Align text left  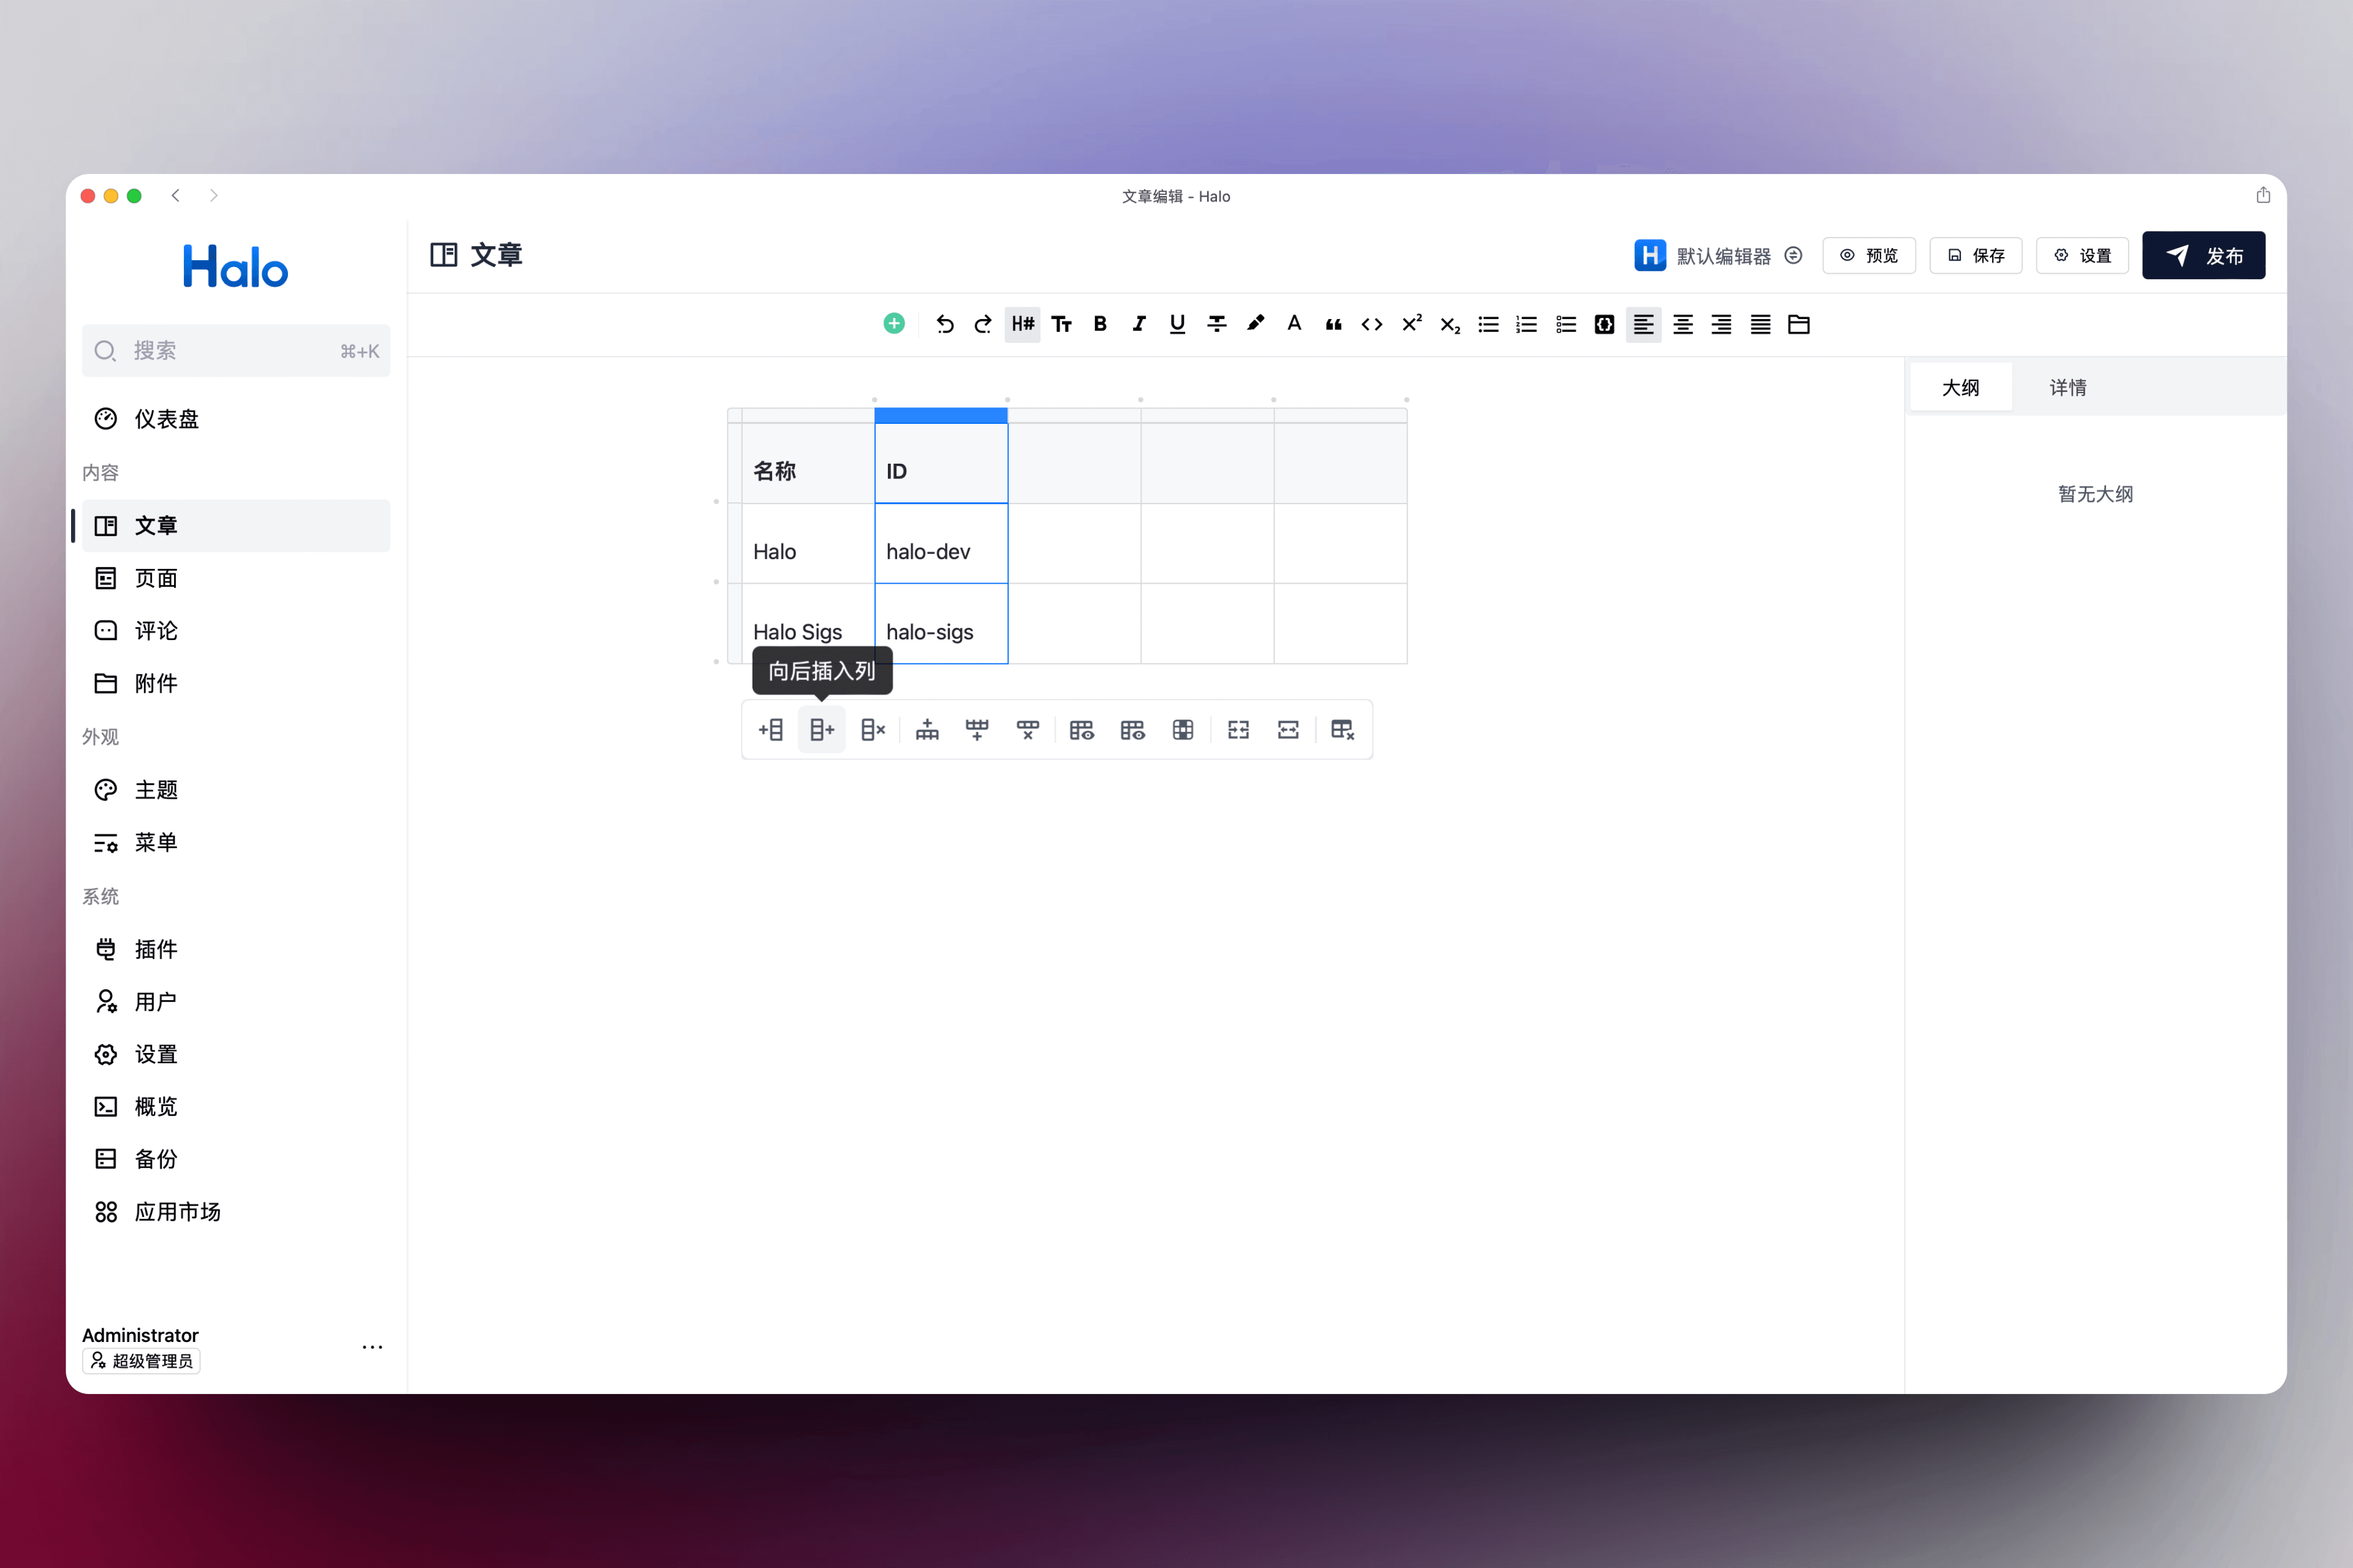click(x=1643, y=324)
